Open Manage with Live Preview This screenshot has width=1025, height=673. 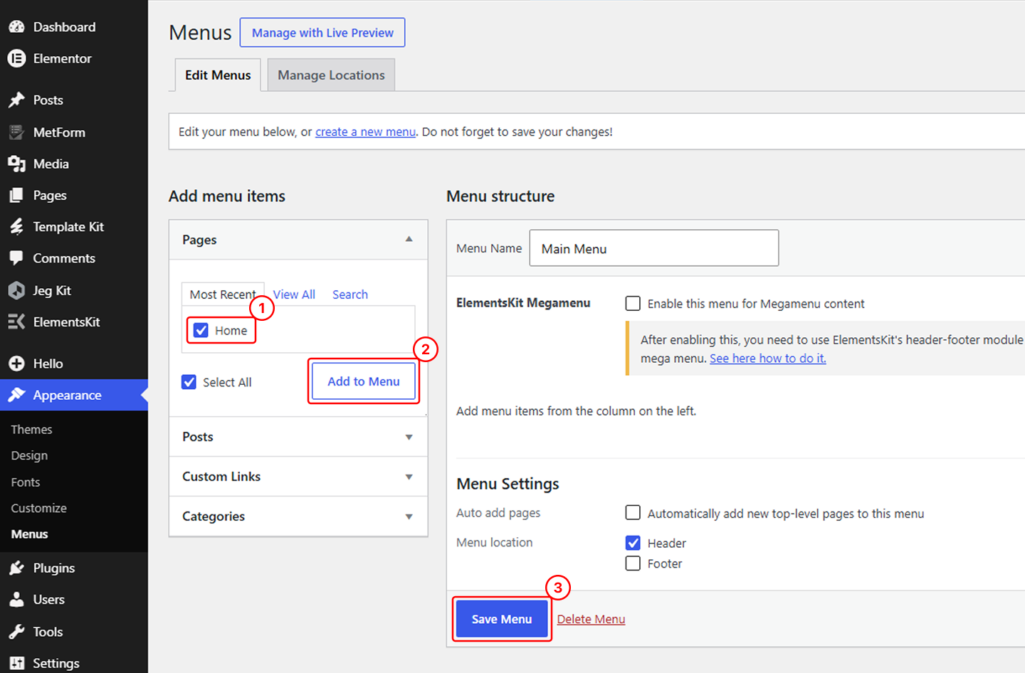[322, 33]
